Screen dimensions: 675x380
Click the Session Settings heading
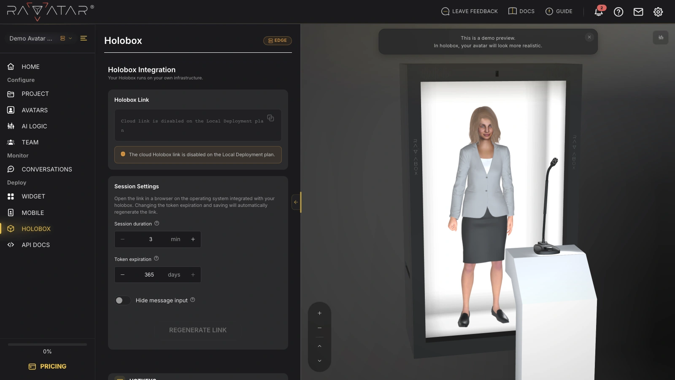click(x=137, y=186)
